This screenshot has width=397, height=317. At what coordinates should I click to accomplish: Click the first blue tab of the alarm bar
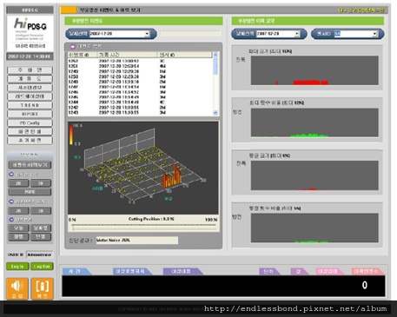pyautogui.click(x=76, y=272)
